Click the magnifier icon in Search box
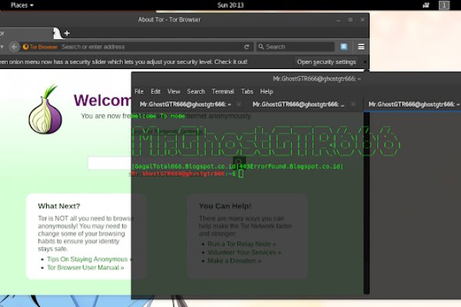461x307 pixels. point(260,47)
